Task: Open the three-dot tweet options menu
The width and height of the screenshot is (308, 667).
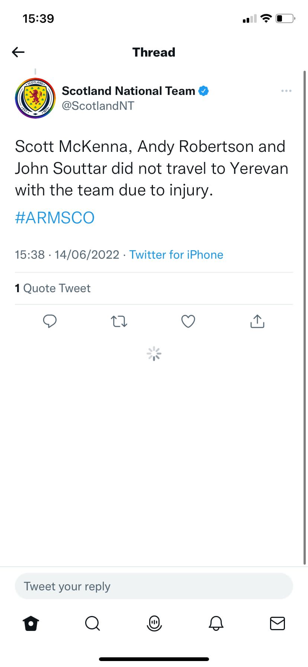Action: click(x=286, y=91)
